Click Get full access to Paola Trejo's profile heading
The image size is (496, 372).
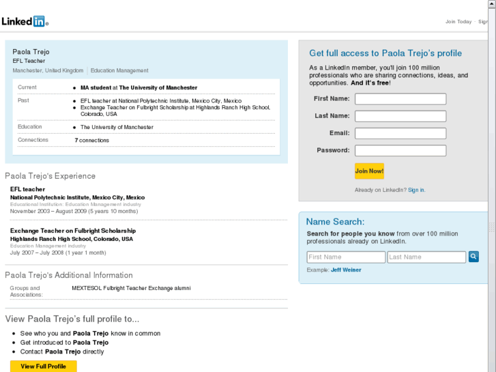coord(385,53)
